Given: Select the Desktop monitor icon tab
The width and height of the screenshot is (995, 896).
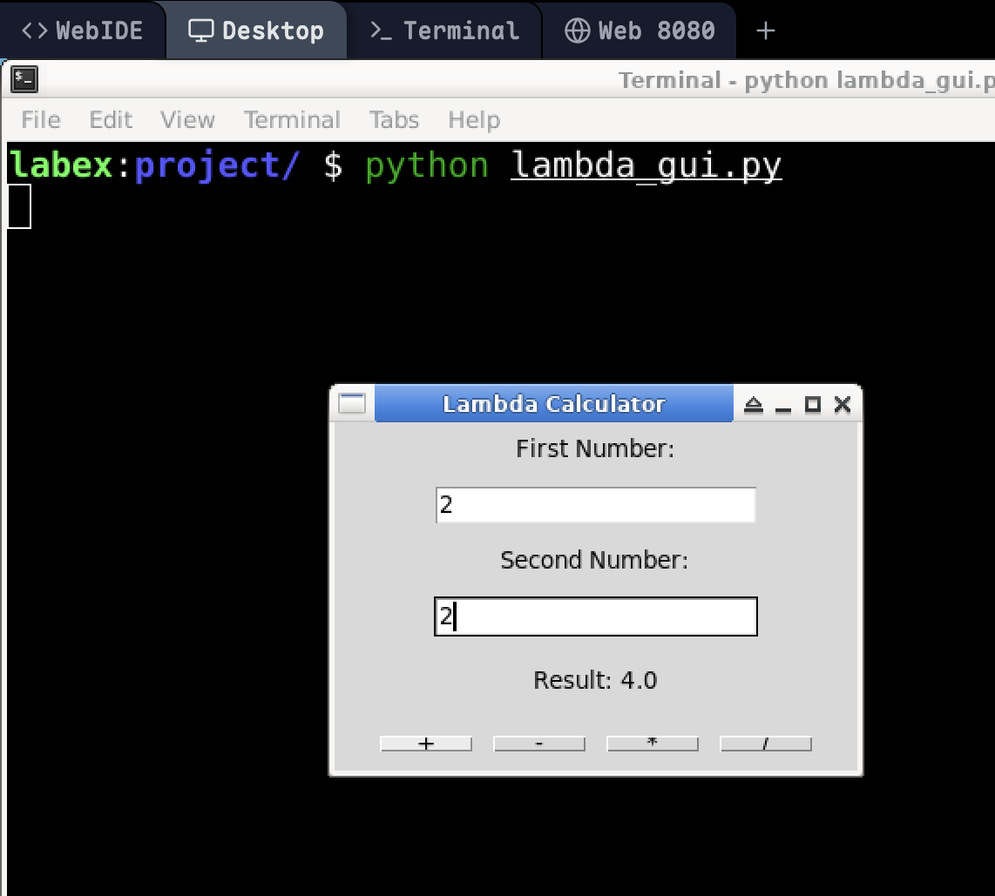Looking at the screenshot, I should pyautogui.click(x=202, y=29).
